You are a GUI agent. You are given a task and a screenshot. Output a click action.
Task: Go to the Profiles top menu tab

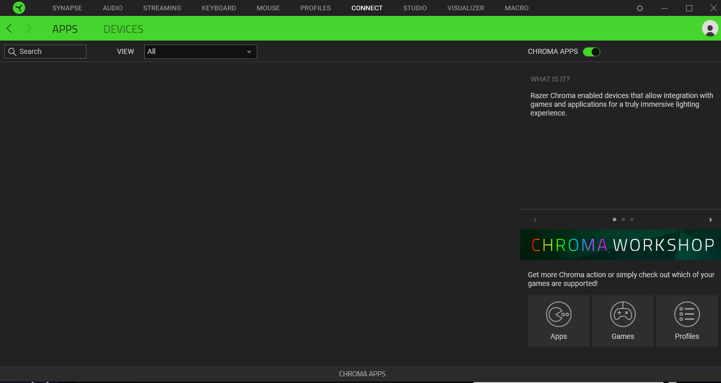coord(316,8)
